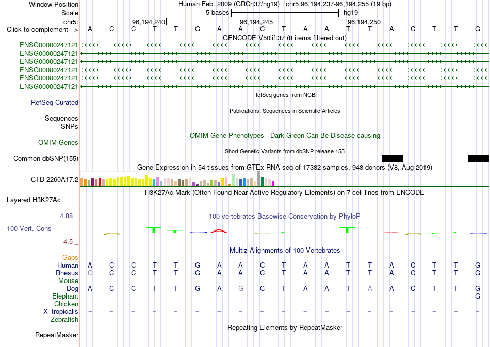
Task: Click the dbSNP variant block below 96,194,250
Action: (x=393, y=158)
